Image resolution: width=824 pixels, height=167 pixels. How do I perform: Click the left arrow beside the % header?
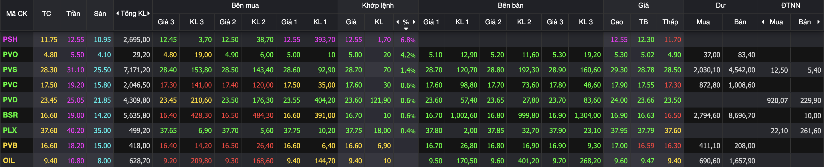click(x=398, y=22)
